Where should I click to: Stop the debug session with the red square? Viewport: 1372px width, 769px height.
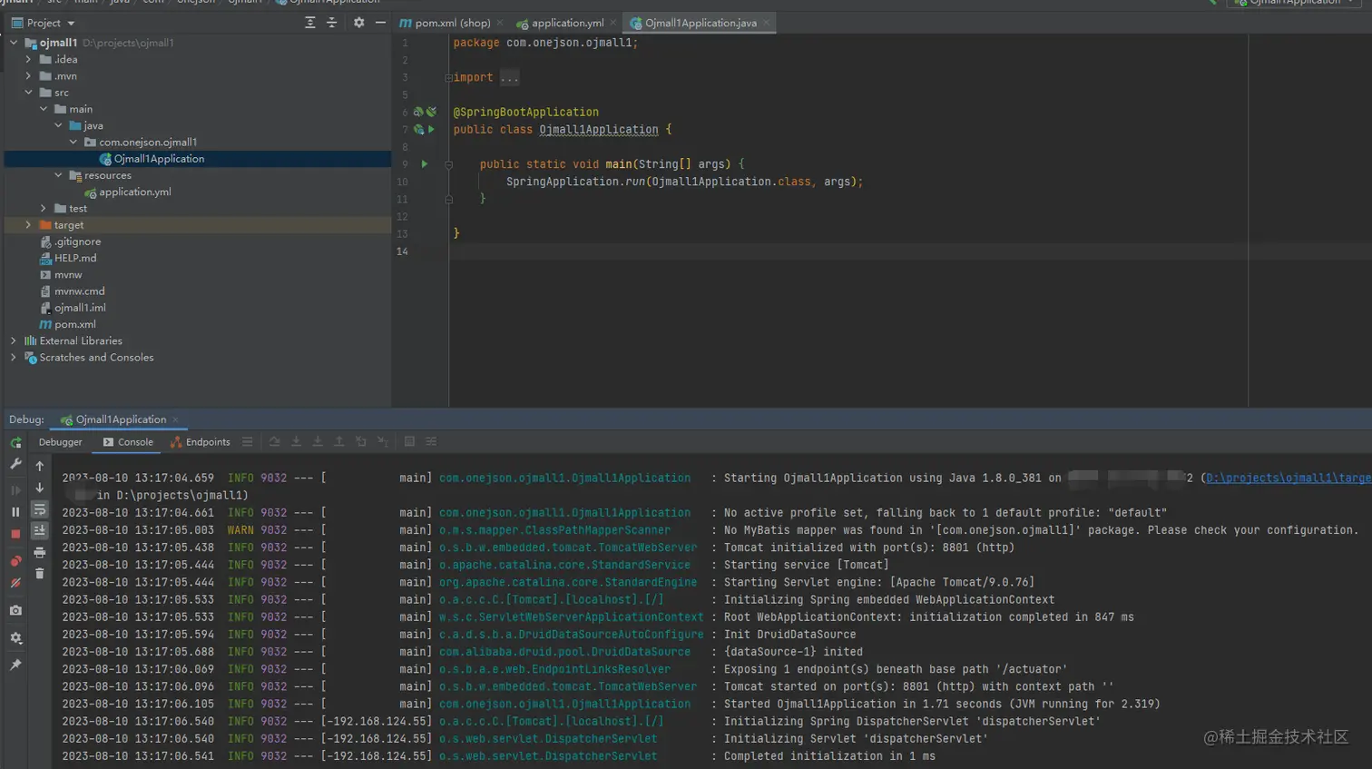tap(15, 534)
